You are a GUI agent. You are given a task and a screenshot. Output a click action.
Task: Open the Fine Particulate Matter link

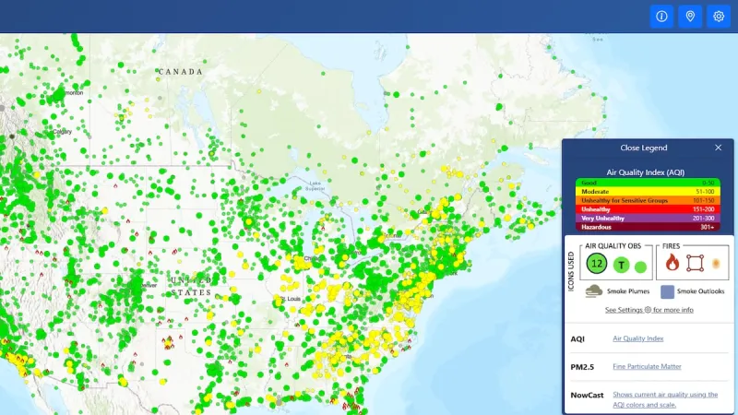click(647, 366)
